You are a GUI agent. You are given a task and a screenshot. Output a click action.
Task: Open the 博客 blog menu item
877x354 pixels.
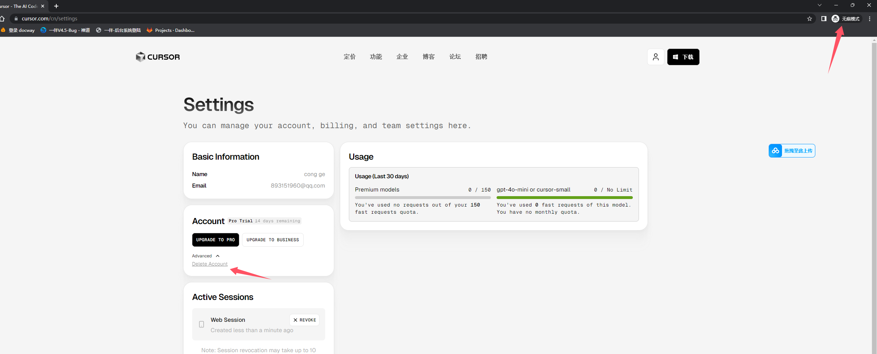point(429,57)
